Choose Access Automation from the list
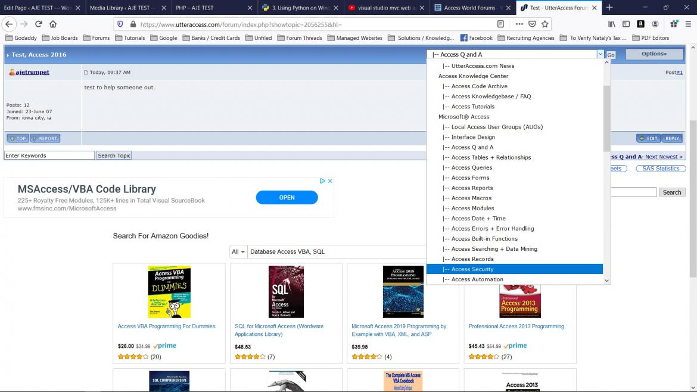The height and width of the screenshot is (392, 697). pos(514,279)
